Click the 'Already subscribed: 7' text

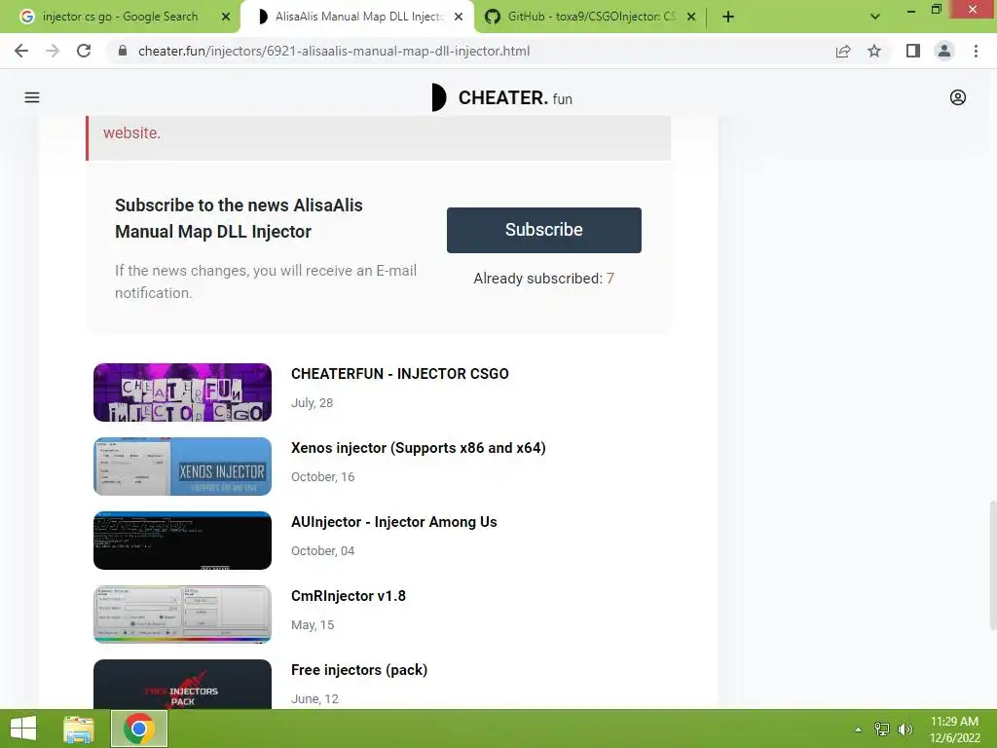click(x=543, y=279)
